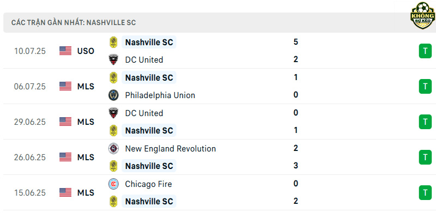Click the USO competition label

[86, 51]
